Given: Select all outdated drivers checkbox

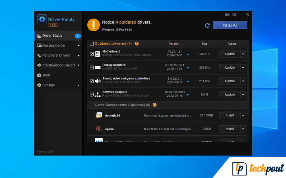Looking at the screenshot, I should click(x=92, y=43).
